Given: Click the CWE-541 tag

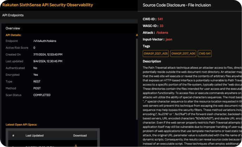Looking at the screenshot, I should click(x=205, y=54).
